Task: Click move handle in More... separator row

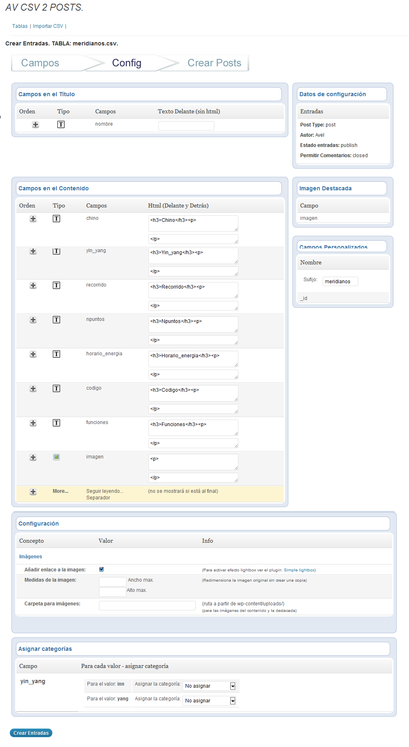Action: pos(33,492)
